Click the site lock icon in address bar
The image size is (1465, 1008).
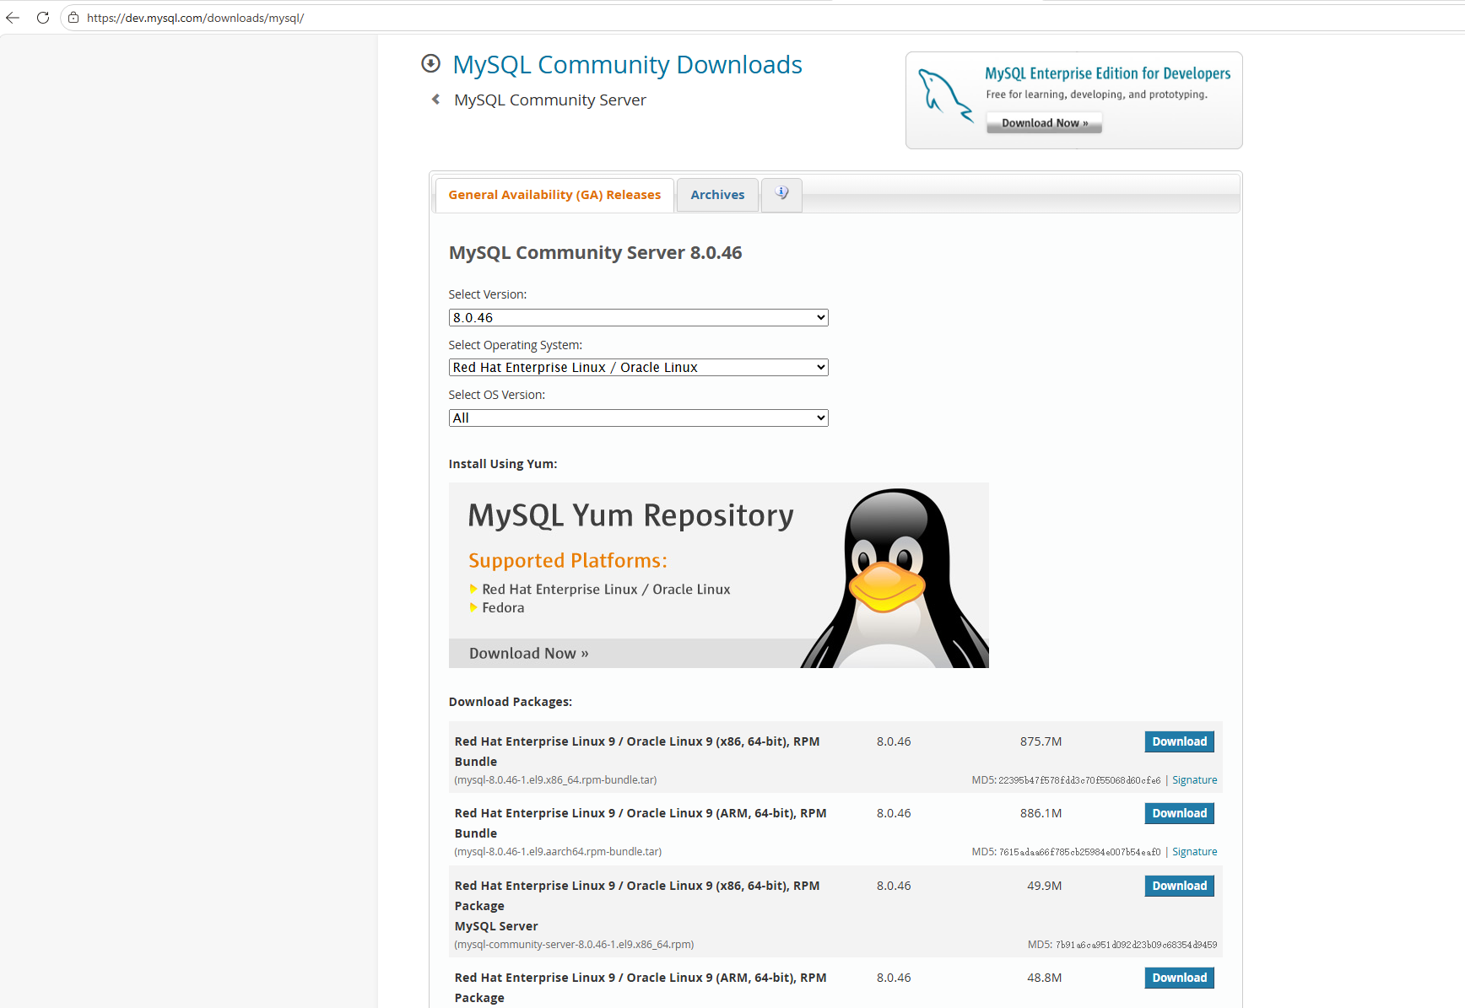click(73, 18)
